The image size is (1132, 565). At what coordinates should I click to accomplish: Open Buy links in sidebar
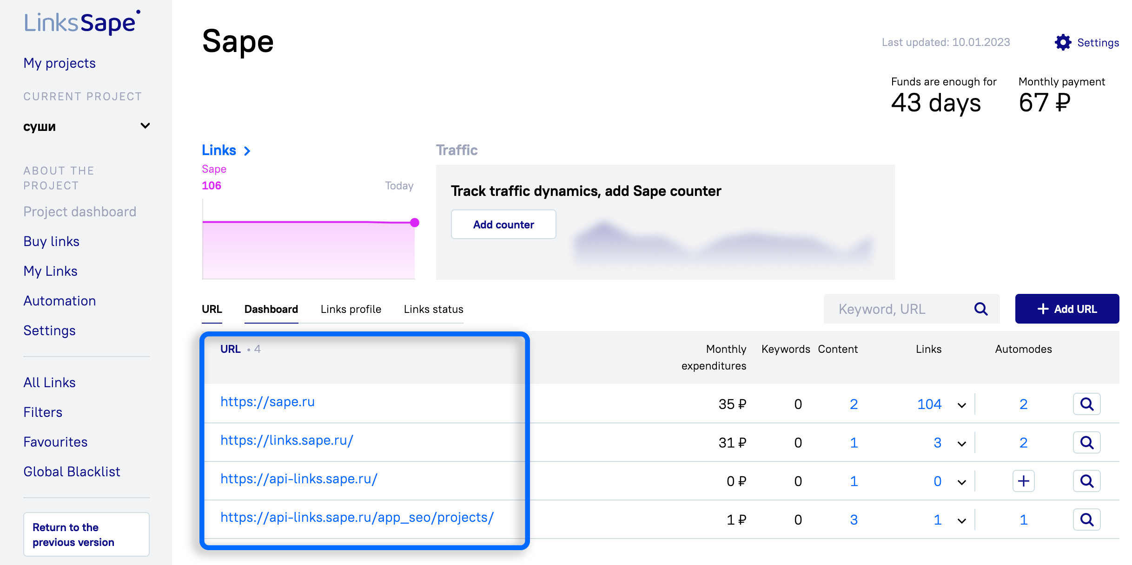tap(52, 241)
